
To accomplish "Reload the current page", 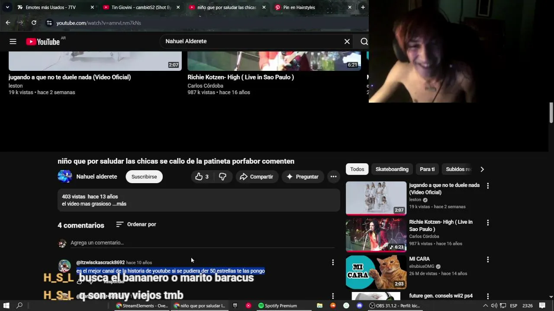I will [x=34, y=22].
